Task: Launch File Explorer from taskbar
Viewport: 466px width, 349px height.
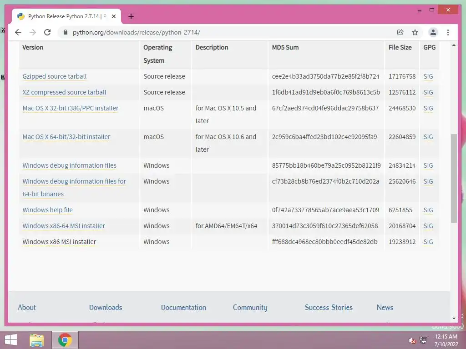Action: 37,340
